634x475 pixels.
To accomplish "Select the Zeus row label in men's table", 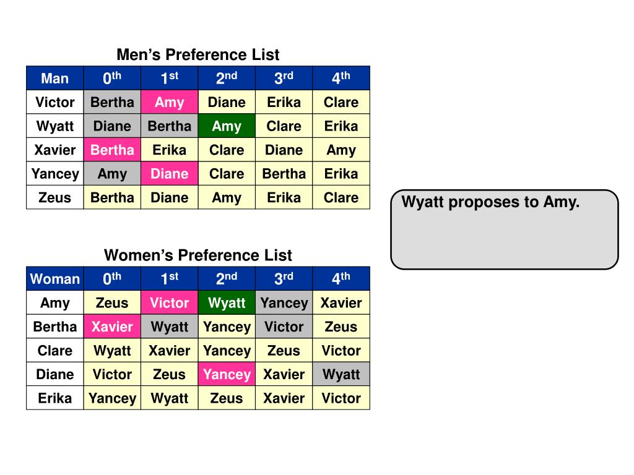I will tap(55, 197).
